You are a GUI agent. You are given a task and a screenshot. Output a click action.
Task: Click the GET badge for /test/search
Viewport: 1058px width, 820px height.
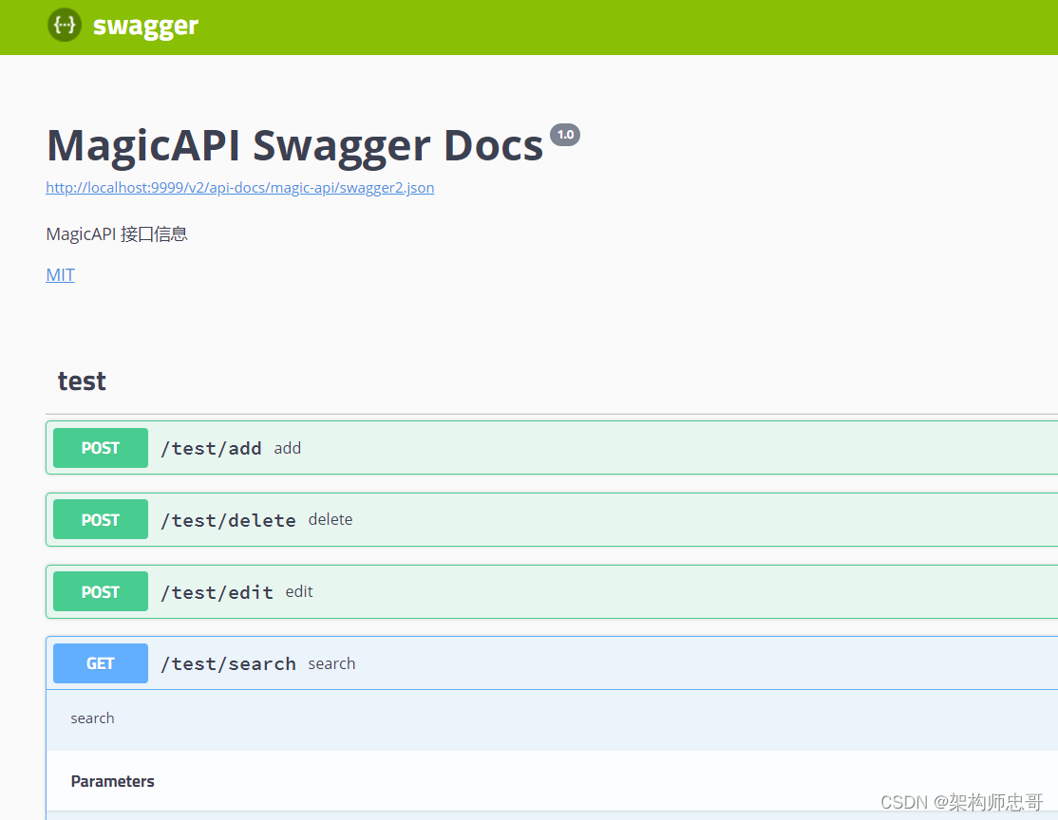coord(101,663)
